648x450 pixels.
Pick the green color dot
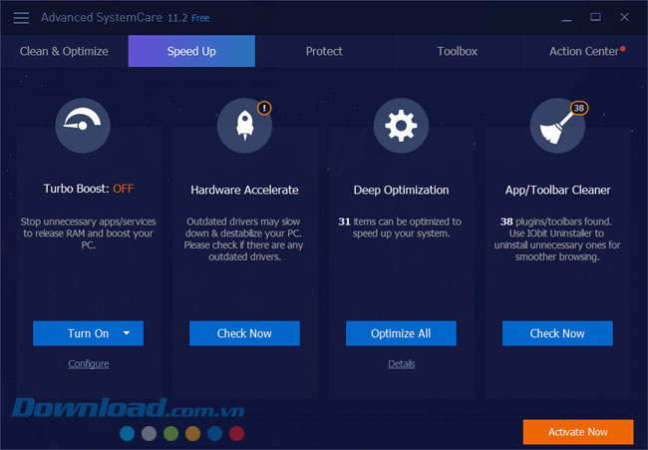pyautogui.click(x=170, y=433)
